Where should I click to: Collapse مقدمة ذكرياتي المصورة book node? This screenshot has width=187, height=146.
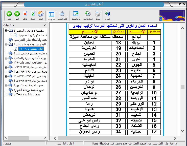coord(6,31)
